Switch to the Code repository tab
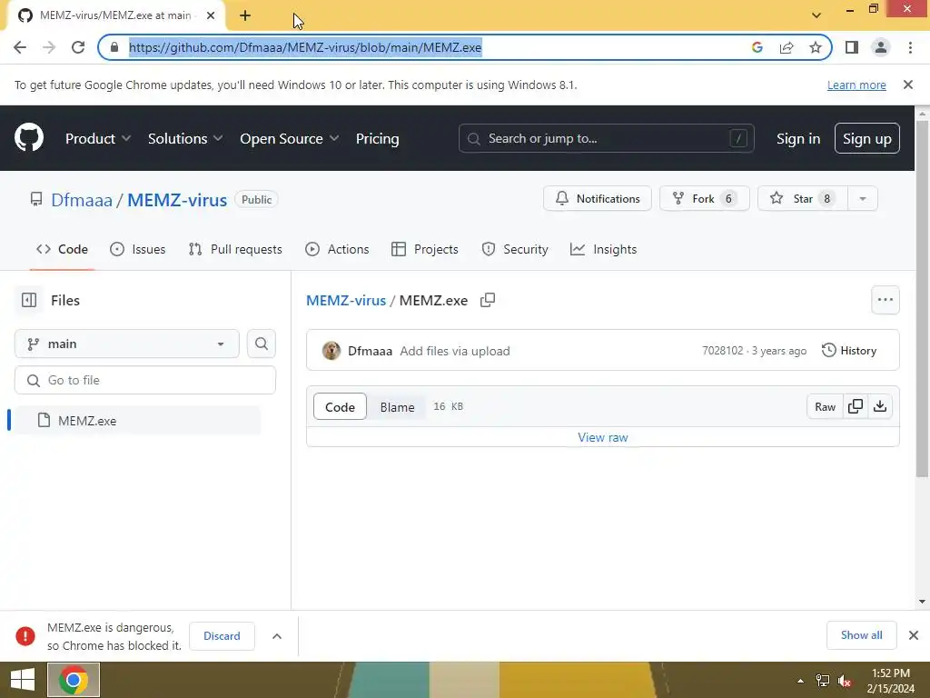Image resolution: width=930 pixels, height=698 pixels. click(x=63, y=249)
